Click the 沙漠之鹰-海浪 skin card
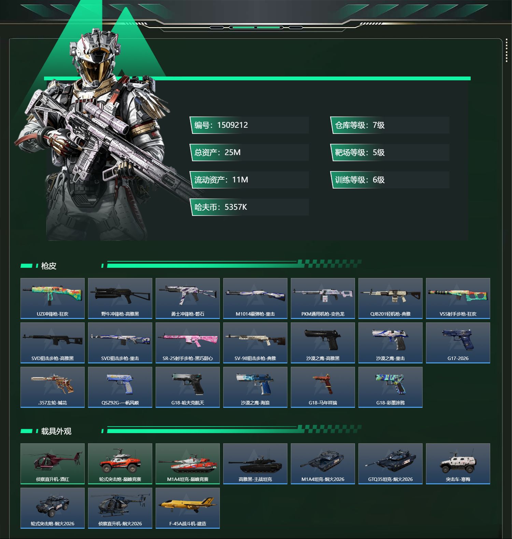512x539 pixels. [x=255, y=387]
